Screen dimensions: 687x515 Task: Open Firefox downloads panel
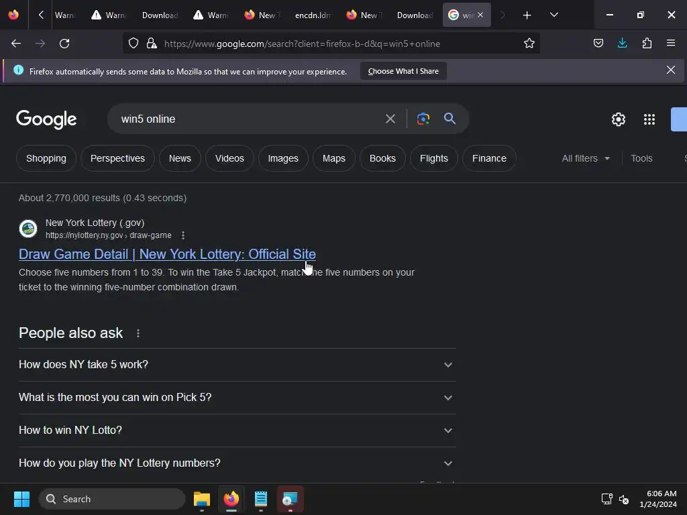pos(622,44)
